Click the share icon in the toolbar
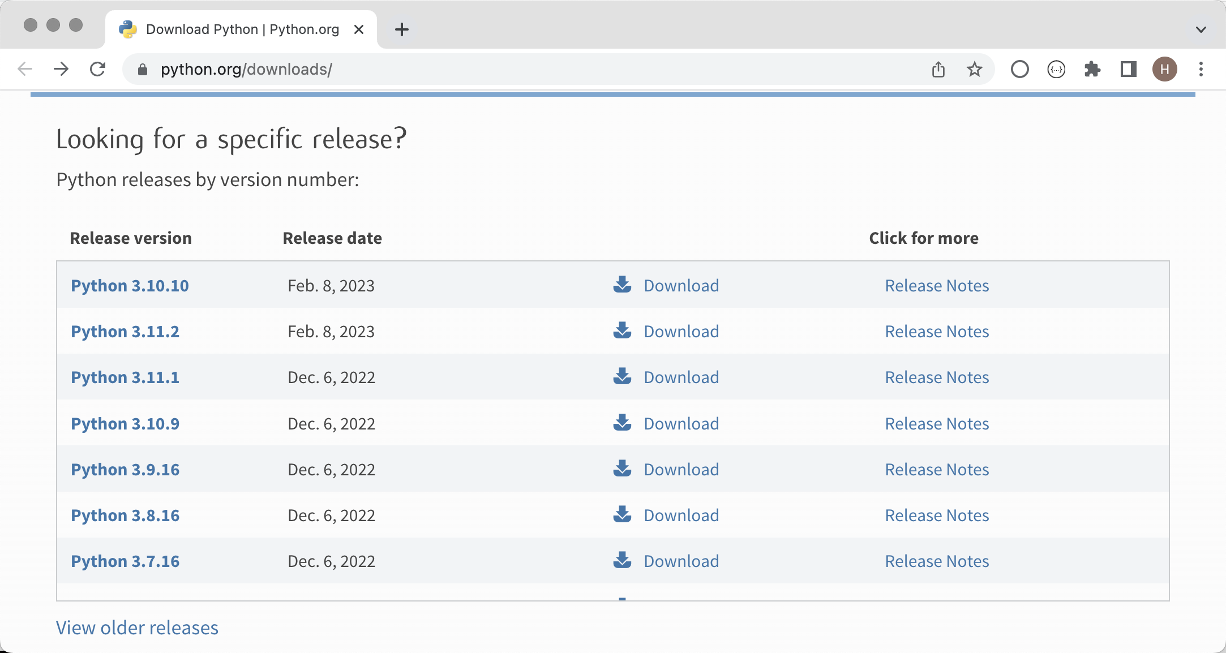Screen dimensions: 1226x653 938,69
